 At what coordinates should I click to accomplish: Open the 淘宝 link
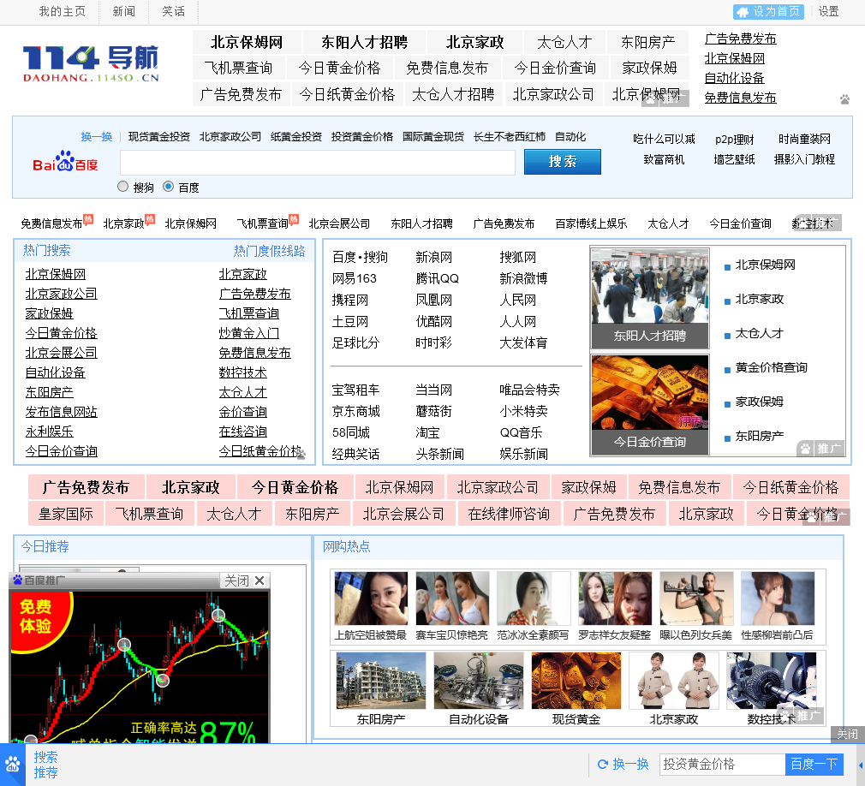point(427,433)
